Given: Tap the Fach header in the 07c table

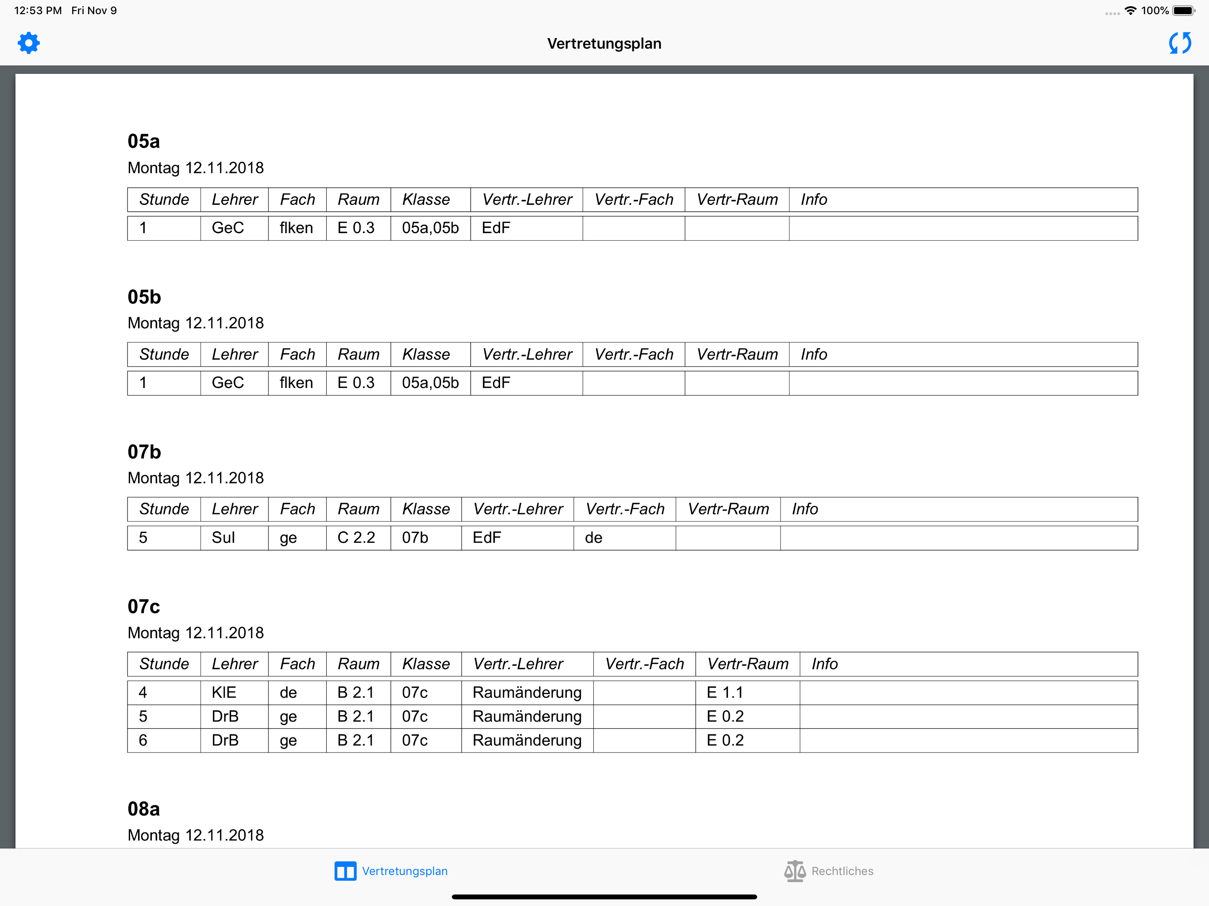Looking at the screenshot, I should 297,664.
